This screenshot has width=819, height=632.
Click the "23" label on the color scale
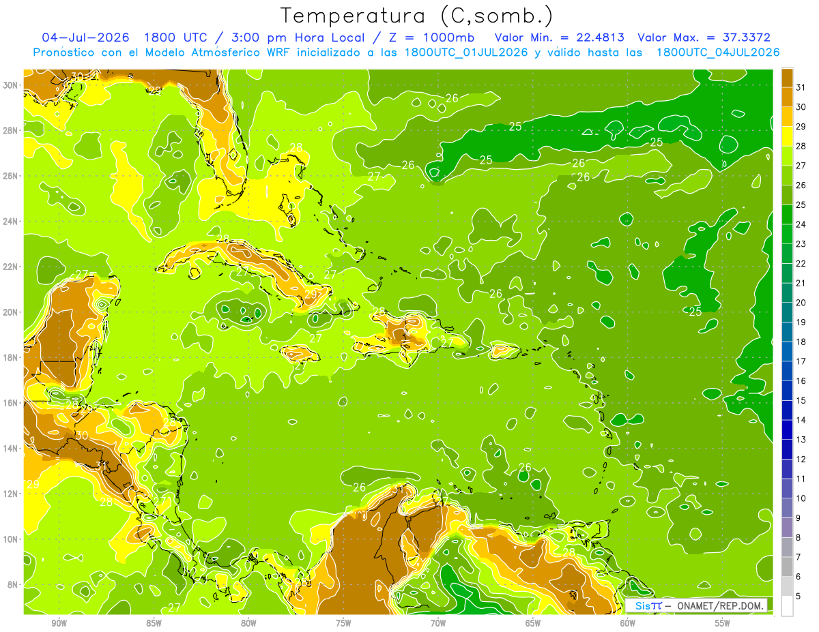pos(801,244)
